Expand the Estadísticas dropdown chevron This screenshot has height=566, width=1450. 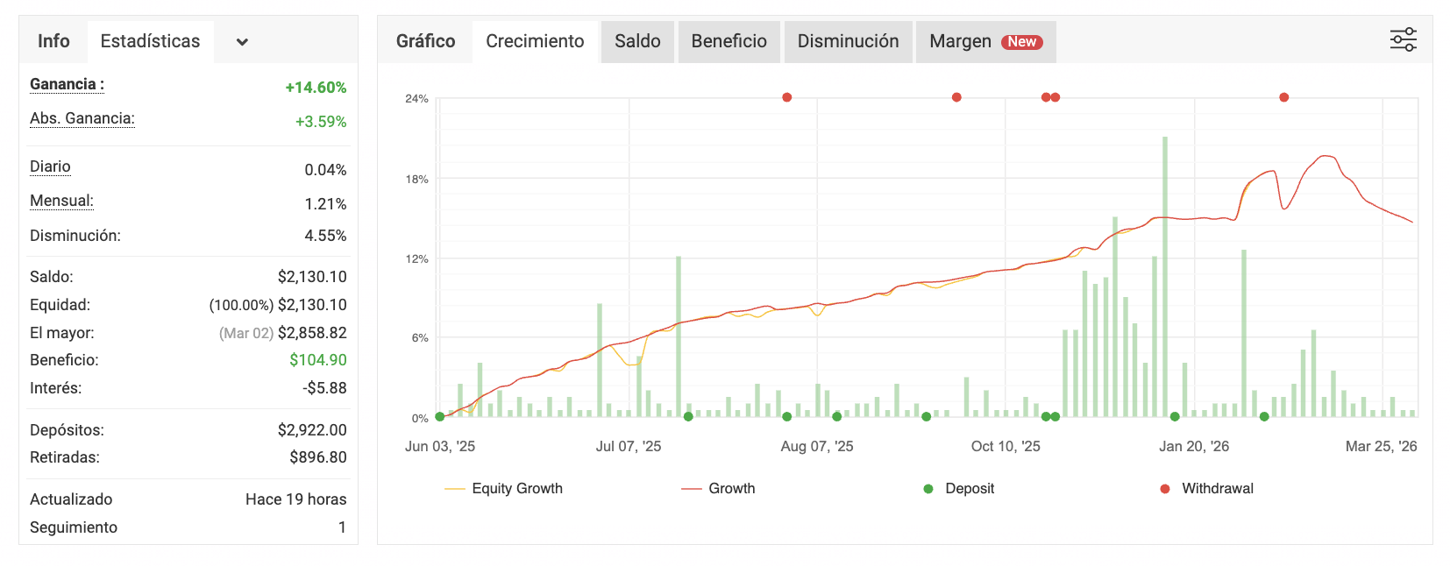242,42
